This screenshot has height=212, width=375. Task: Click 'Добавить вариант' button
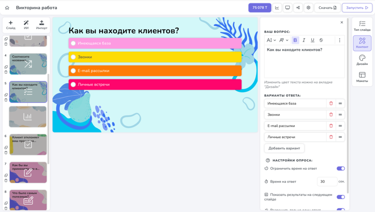pos(284,148)
